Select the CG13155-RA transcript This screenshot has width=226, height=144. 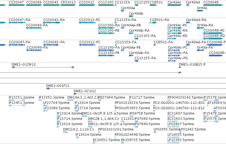point(136,39)
